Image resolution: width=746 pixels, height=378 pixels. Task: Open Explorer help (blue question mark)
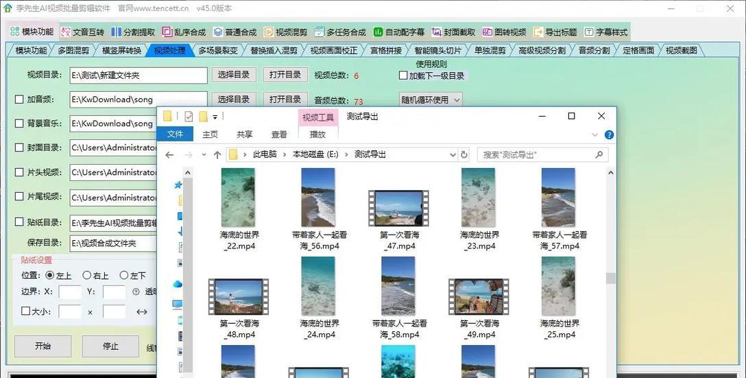tap(608, 134)
